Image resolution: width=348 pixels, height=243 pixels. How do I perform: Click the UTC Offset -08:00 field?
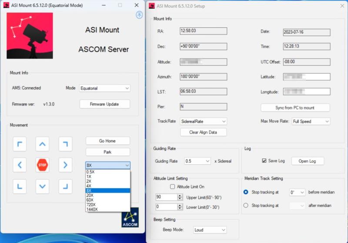tap(307, 62)
